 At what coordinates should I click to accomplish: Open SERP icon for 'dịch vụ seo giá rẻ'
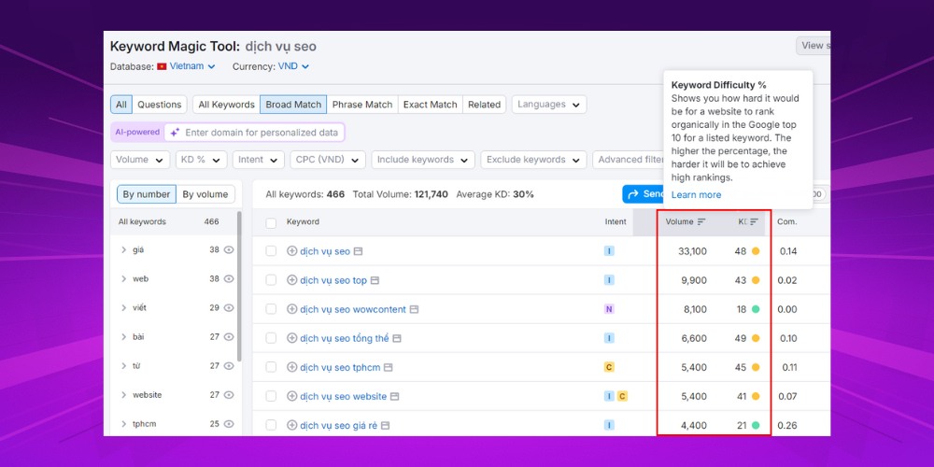pyautogui.click(x=386, y=425)
